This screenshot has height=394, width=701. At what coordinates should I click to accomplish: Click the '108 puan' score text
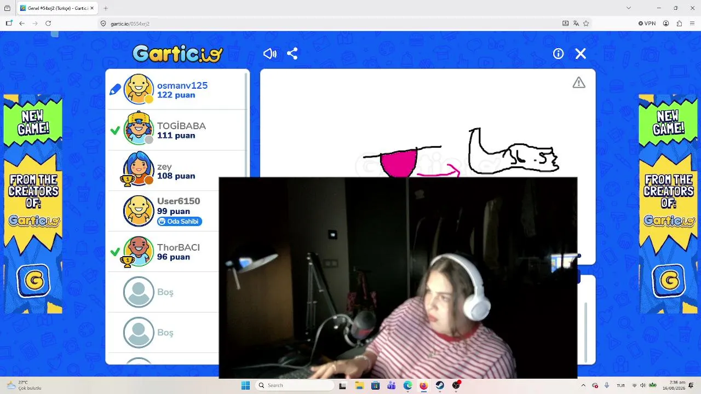coord(176,176)
